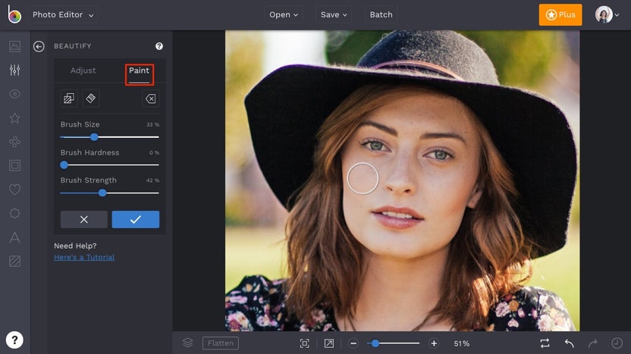
Task: Open the Frames sidebar icon
Action: point(14,165)
